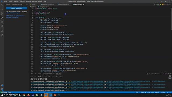
Task: Click Exécuter et déboguer blue button
Action: coord(17,8)
